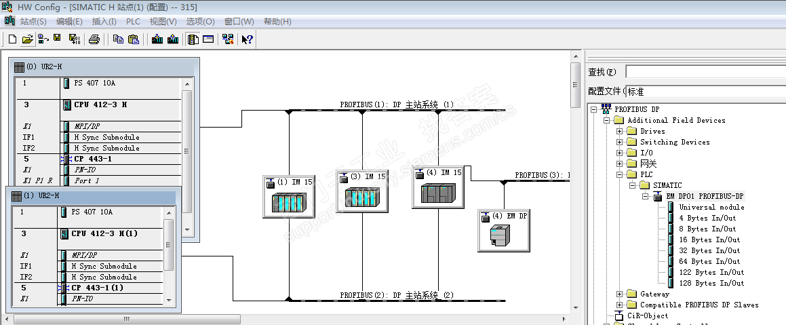The image size is (786, 325).
Task: Select 16 Bytes In/Out module
Action: pyautogui.click(x=709, y=240)
